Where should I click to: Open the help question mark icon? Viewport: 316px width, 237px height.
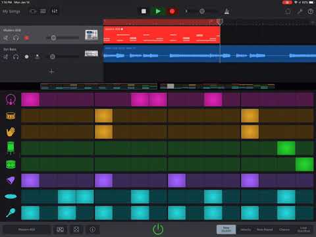coord(311,11)
